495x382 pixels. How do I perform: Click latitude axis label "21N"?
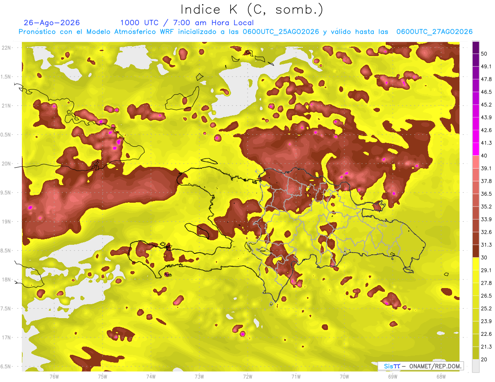click(7, 105)
